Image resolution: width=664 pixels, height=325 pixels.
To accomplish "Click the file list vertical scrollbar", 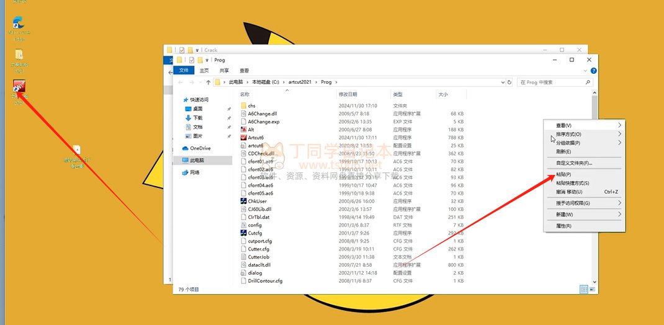I will pos(594,187).
